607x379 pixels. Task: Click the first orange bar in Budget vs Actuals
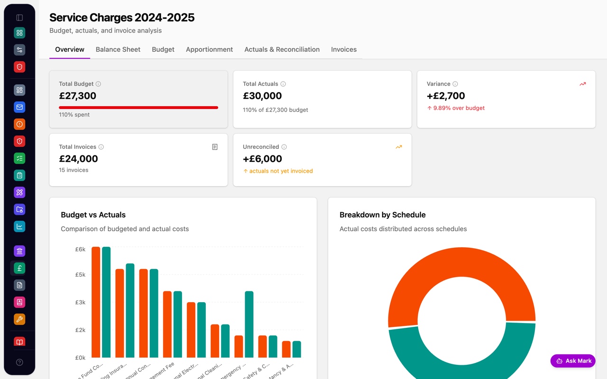click(x=96, y=302)
